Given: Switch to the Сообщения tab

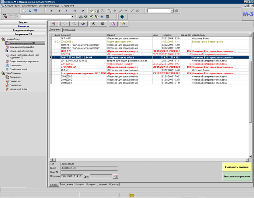Looking at the screenshot, I should [69, 30].
